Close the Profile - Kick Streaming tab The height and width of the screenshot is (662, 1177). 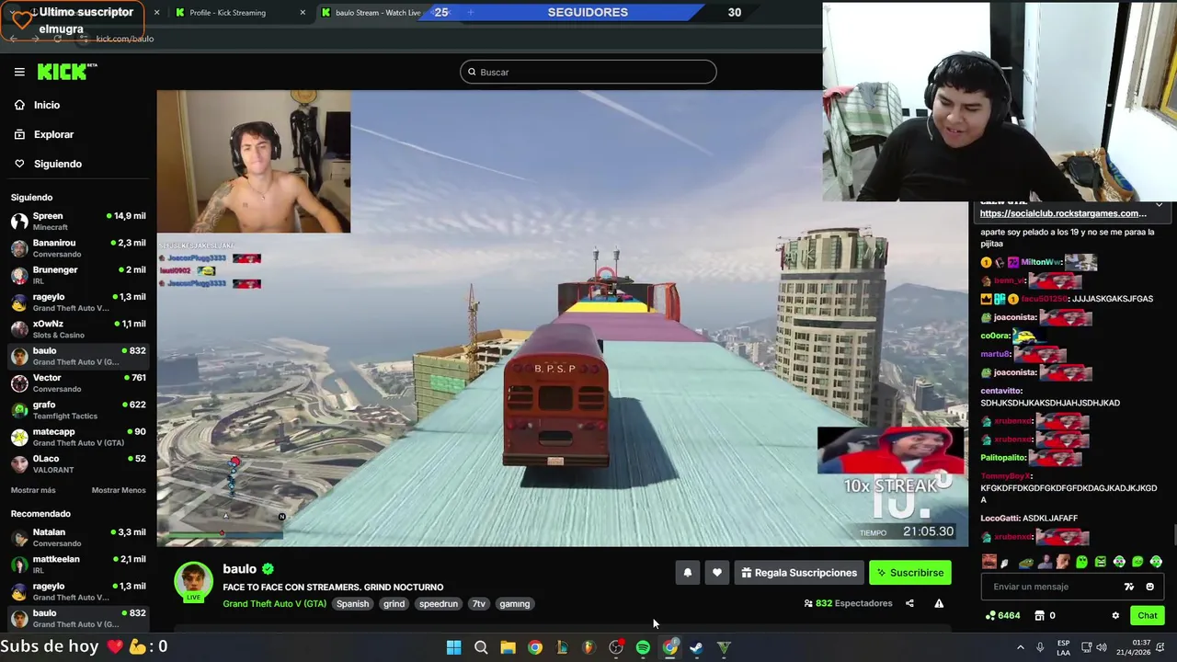[303, 13]
